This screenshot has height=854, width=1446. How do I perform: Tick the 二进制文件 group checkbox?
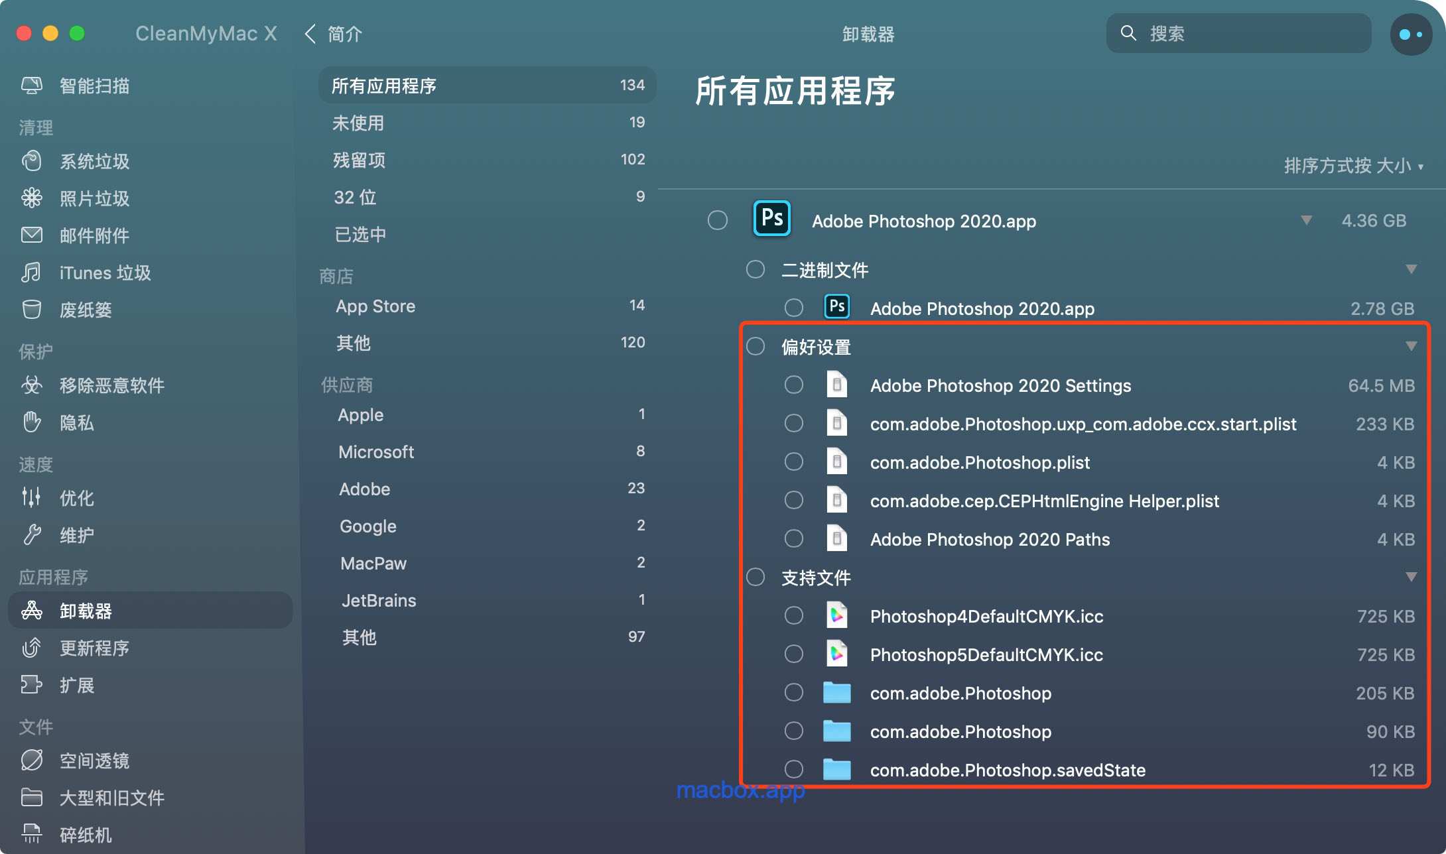click(756, 269)
